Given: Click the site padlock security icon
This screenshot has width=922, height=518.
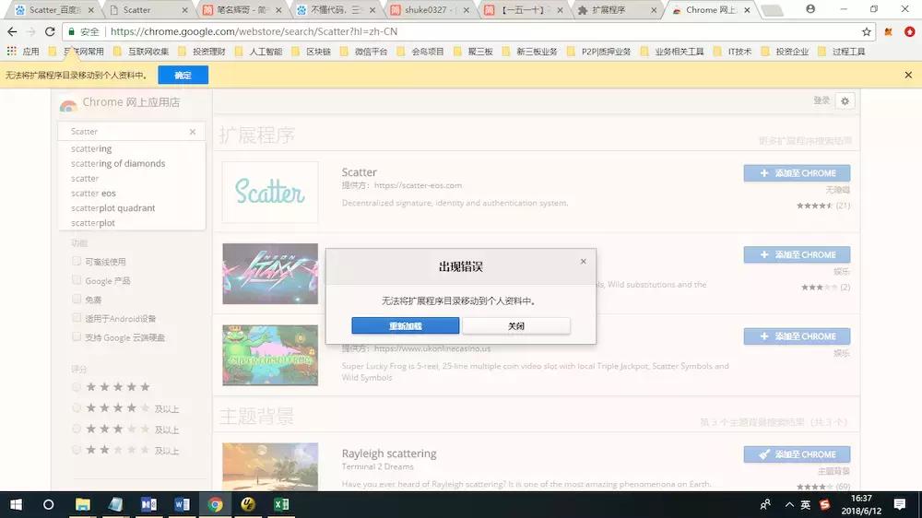Looking at the screenshot, I should tap(72, 31).
